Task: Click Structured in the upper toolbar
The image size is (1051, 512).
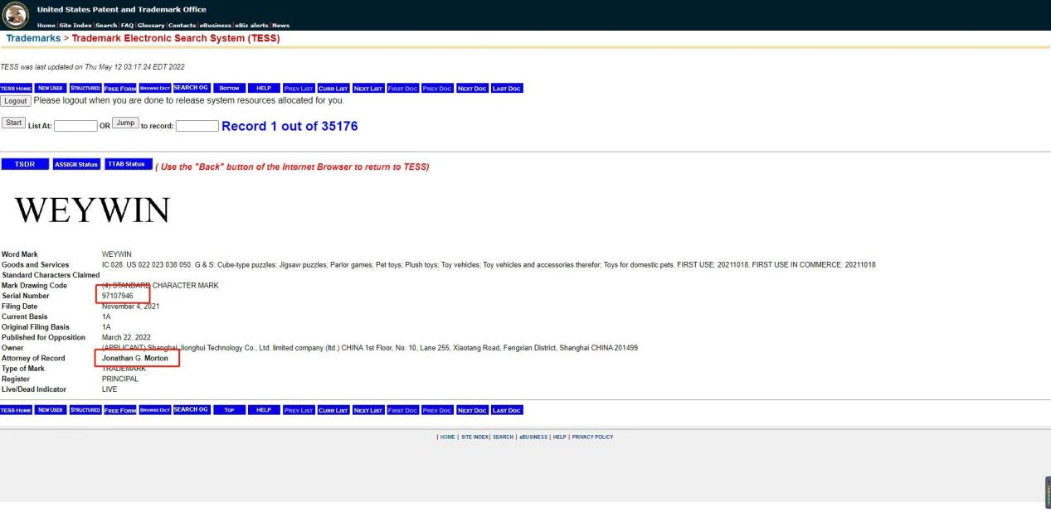Action: 85,89
